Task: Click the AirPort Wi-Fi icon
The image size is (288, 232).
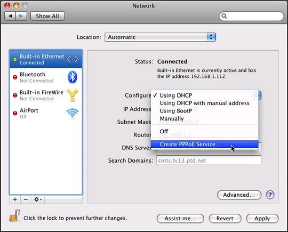Action: click(x=73, y=113)
